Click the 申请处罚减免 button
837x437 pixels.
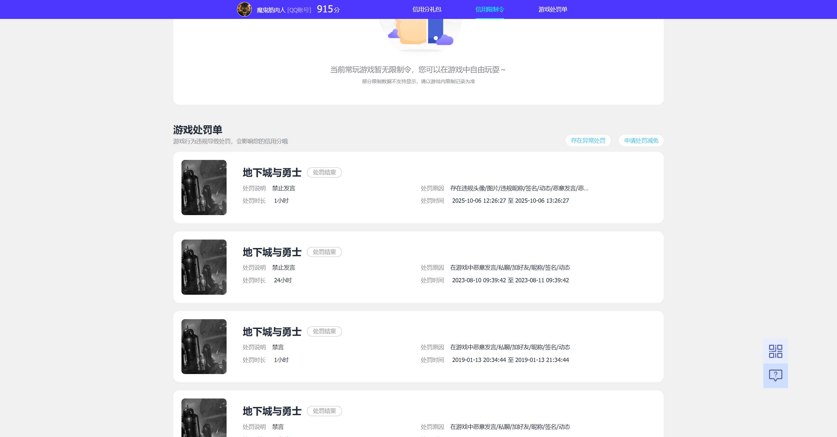pos(641,141)
